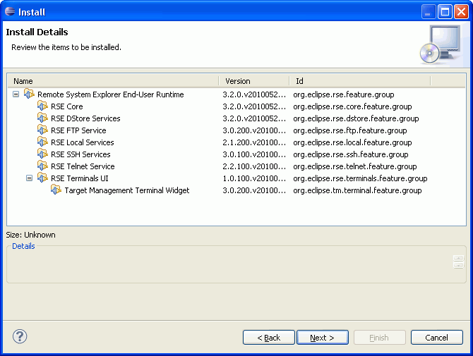The image size is (473, 356).
Task: Minimize the Install window
Action: [429, 12]
